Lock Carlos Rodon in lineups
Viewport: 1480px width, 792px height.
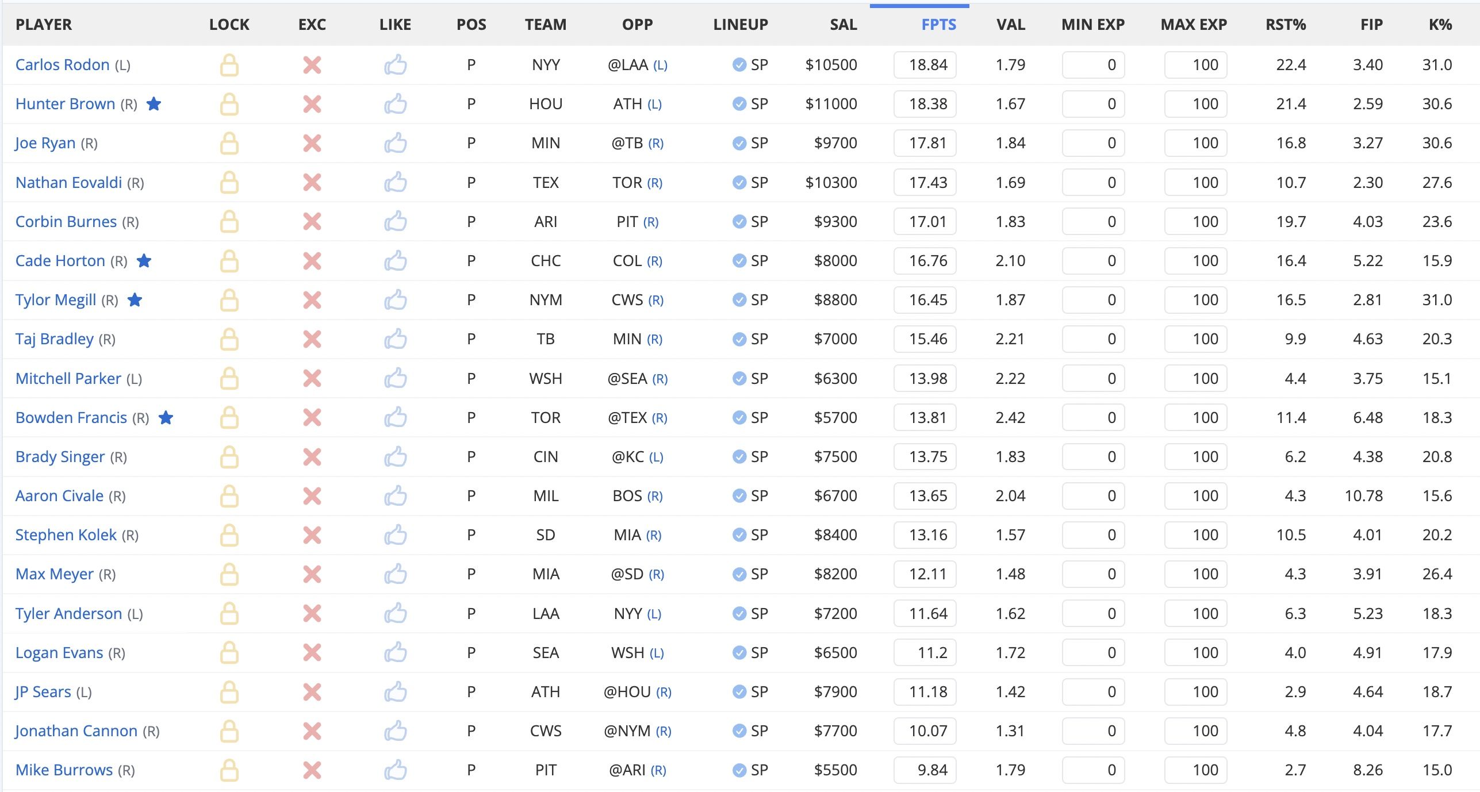(229, 65)
